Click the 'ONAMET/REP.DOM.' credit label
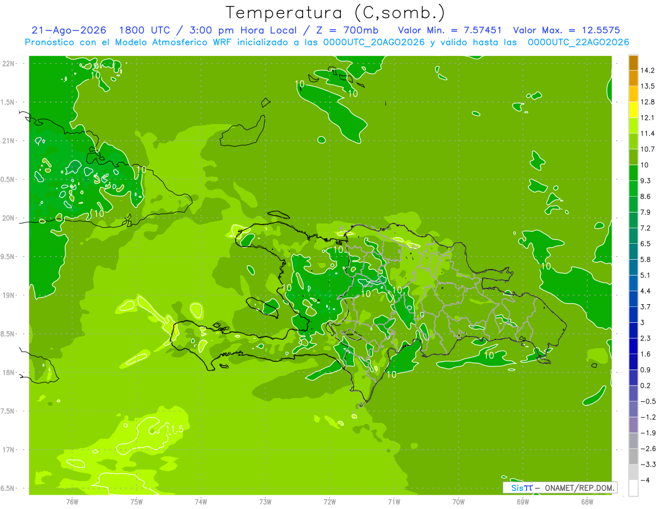 tap(580, 488)
